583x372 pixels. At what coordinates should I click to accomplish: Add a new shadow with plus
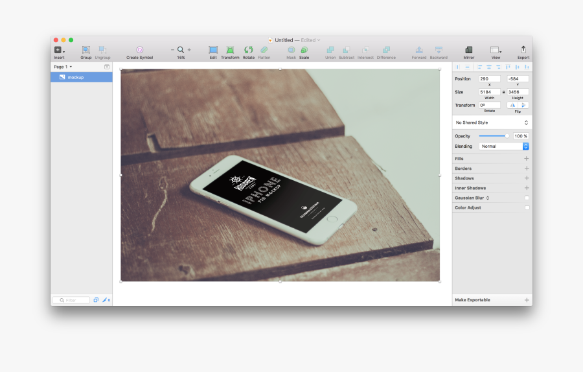527,178
